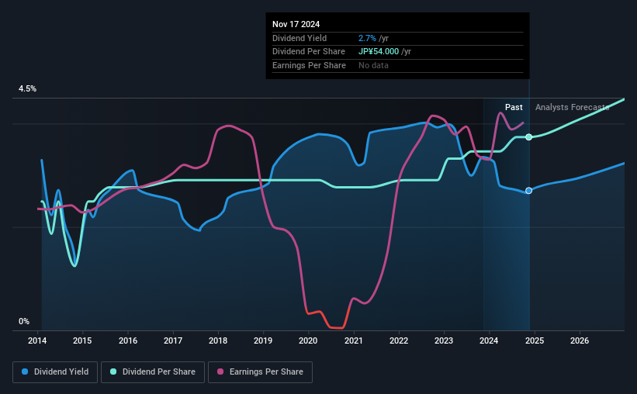Click the 2017 x-axis label
This screenshot has width=637, height=394.
coord(173,340)
